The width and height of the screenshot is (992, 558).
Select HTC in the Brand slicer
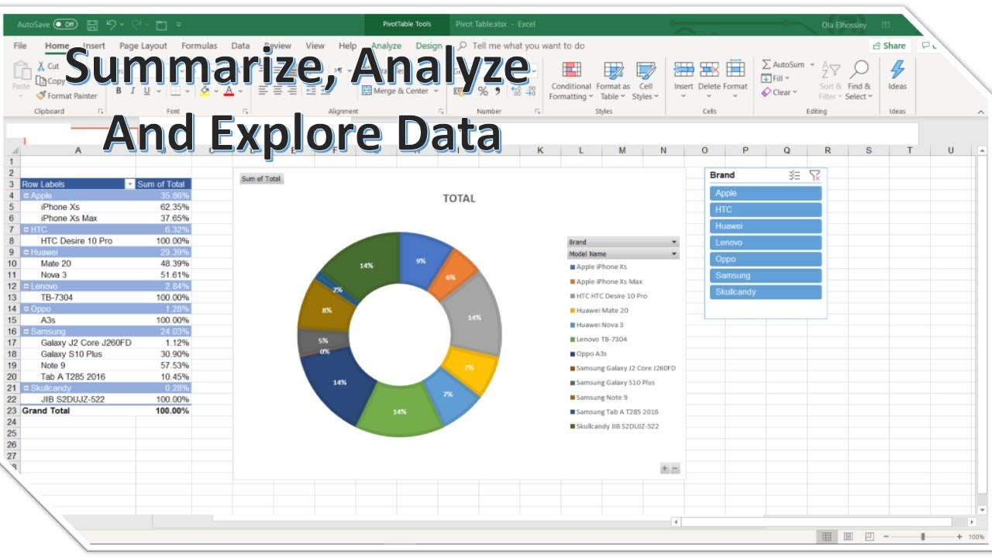pos(766,210)
